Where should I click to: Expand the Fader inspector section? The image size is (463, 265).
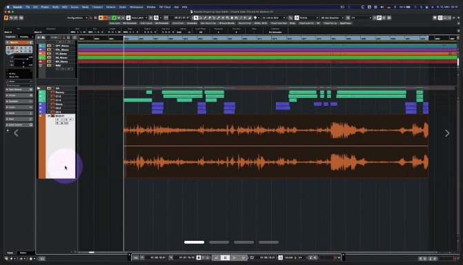pyautogui.click(x=19, y=119)
